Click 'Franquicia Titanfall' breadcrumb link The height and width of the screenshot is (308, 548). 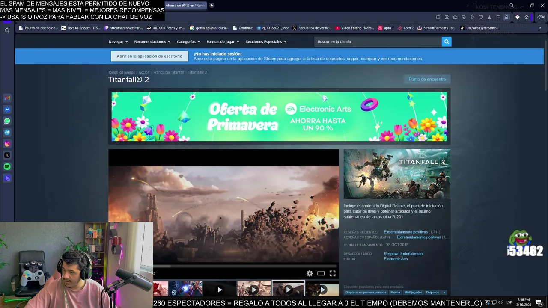[x=169, y=72]
